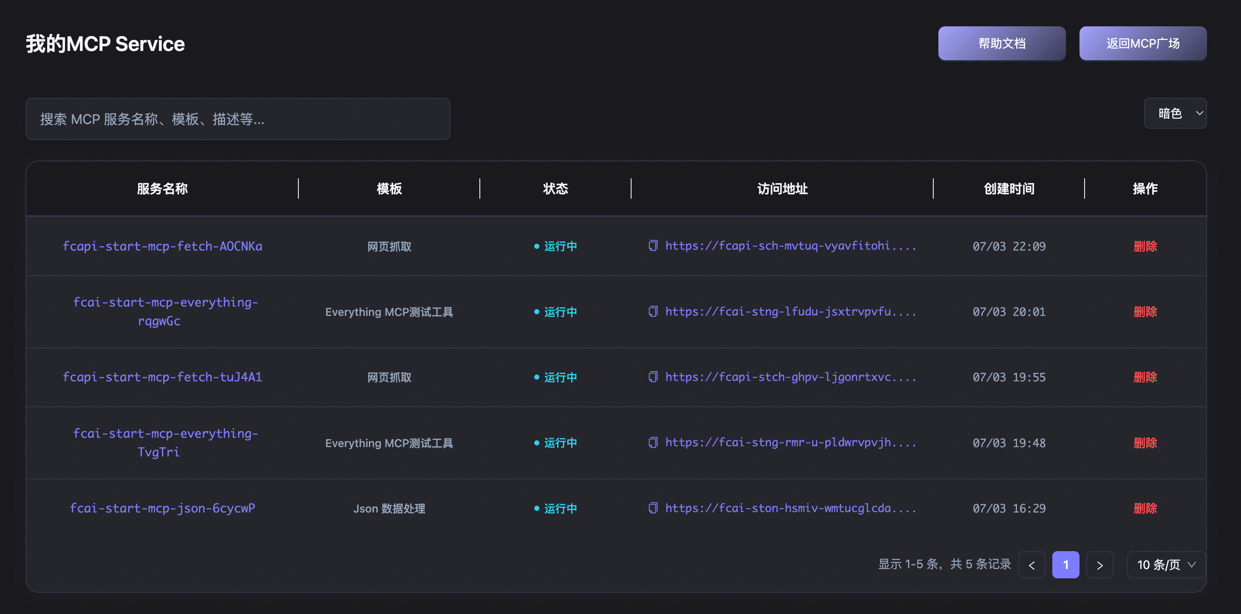Copy the fcai-stng-rmr address icon

coord(653,442)
